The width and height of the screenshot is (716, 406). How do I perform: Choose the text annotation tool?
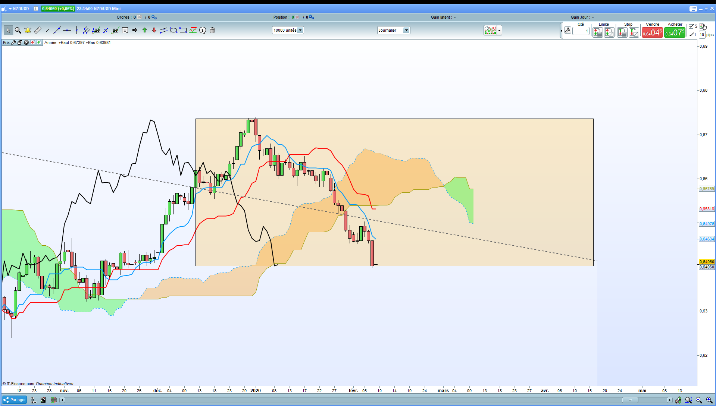coord(125,31)
